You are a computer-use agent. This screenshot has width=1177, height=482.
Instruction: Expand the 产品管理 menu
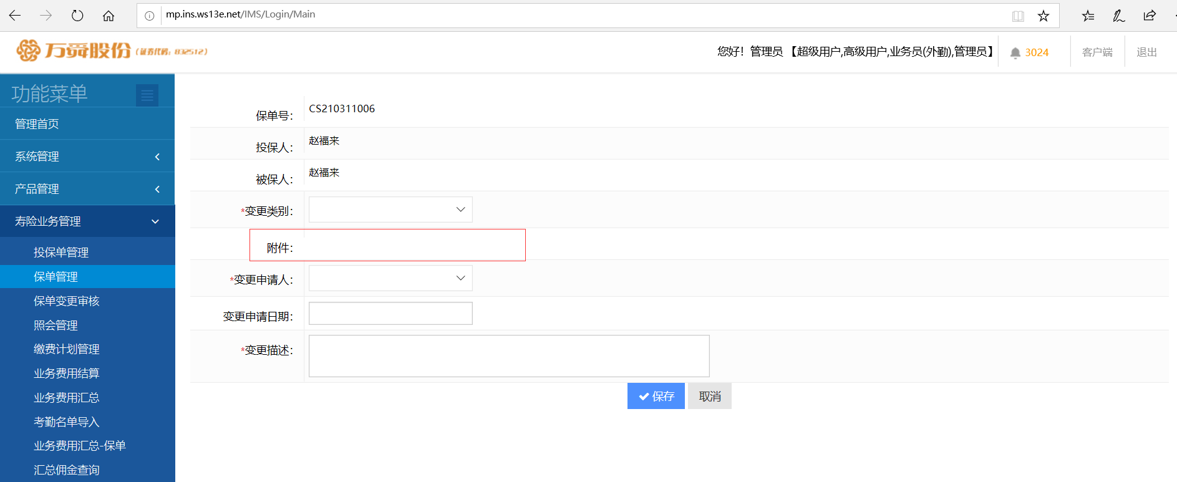pos(87,189)
